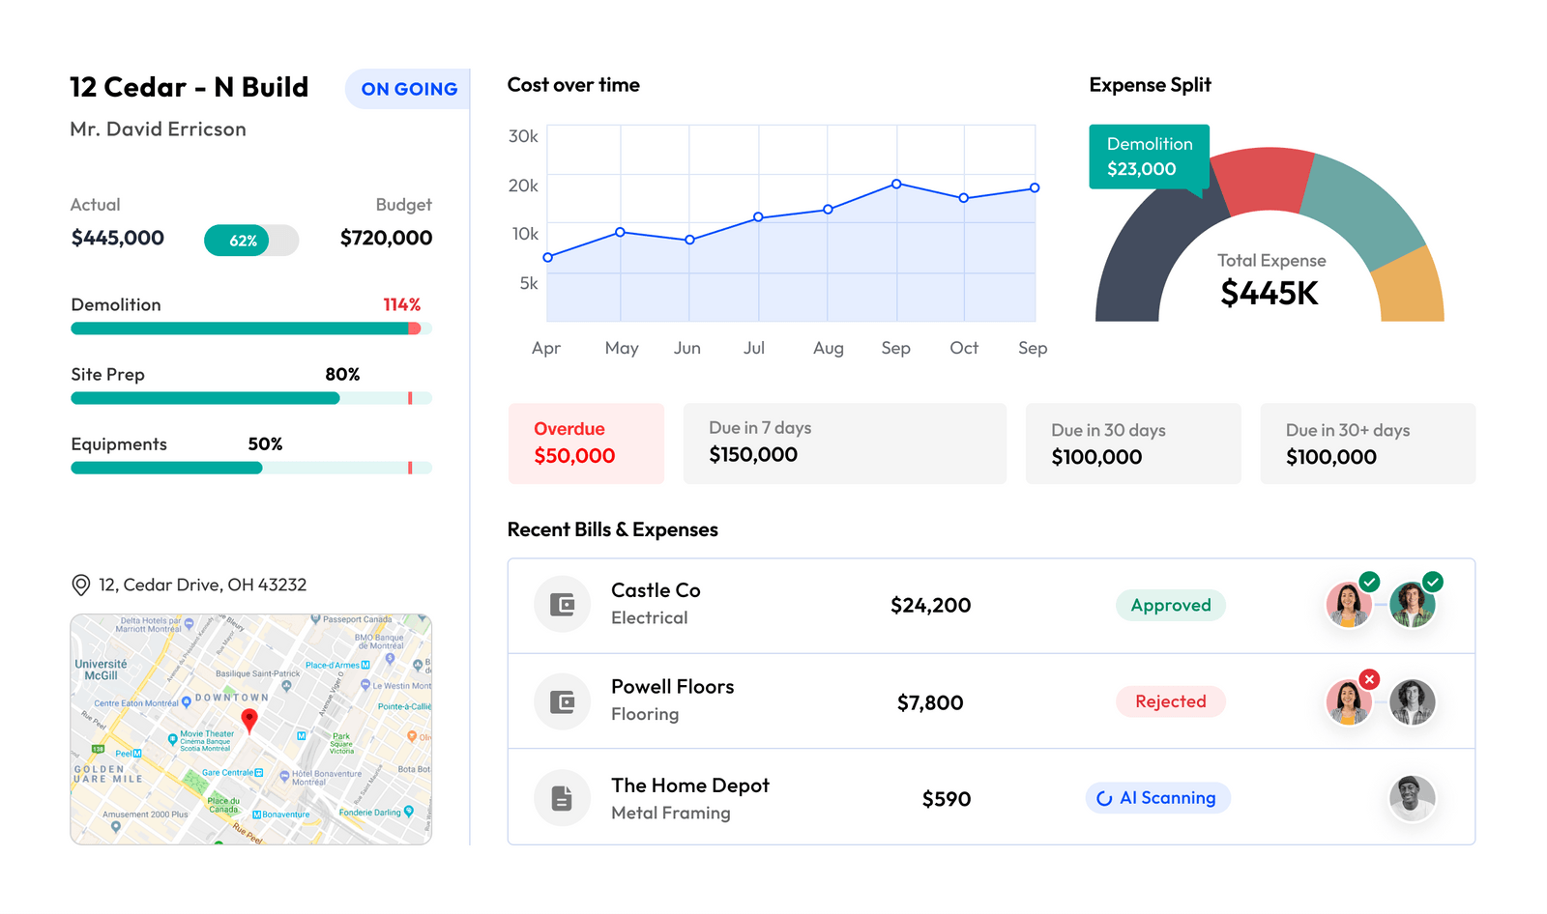Click the Demolition progress bar

[x=251, y=328]
